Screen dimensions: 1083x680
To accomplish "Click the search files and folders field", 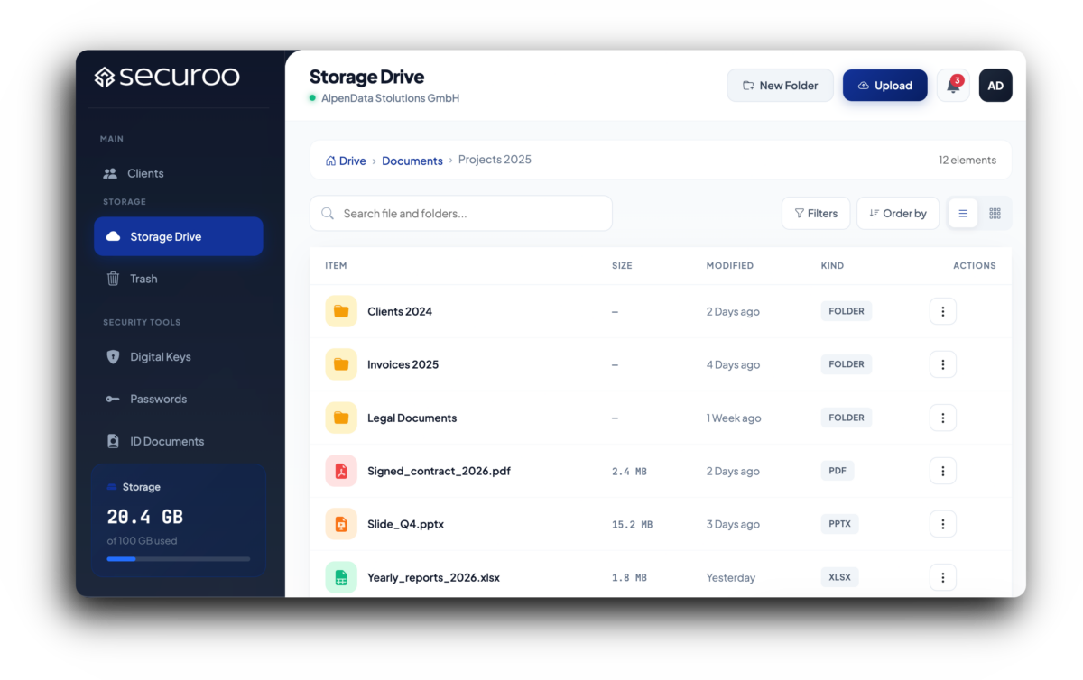I will pos(460,214).
